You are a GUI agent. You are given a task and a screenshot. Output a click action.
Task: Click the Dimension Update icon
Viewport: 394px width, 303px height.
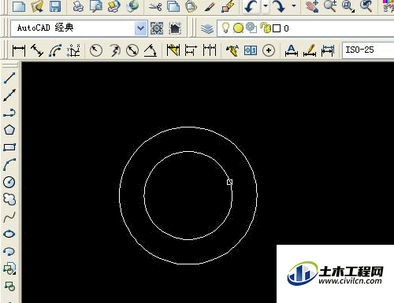click(x=328, y=50)
